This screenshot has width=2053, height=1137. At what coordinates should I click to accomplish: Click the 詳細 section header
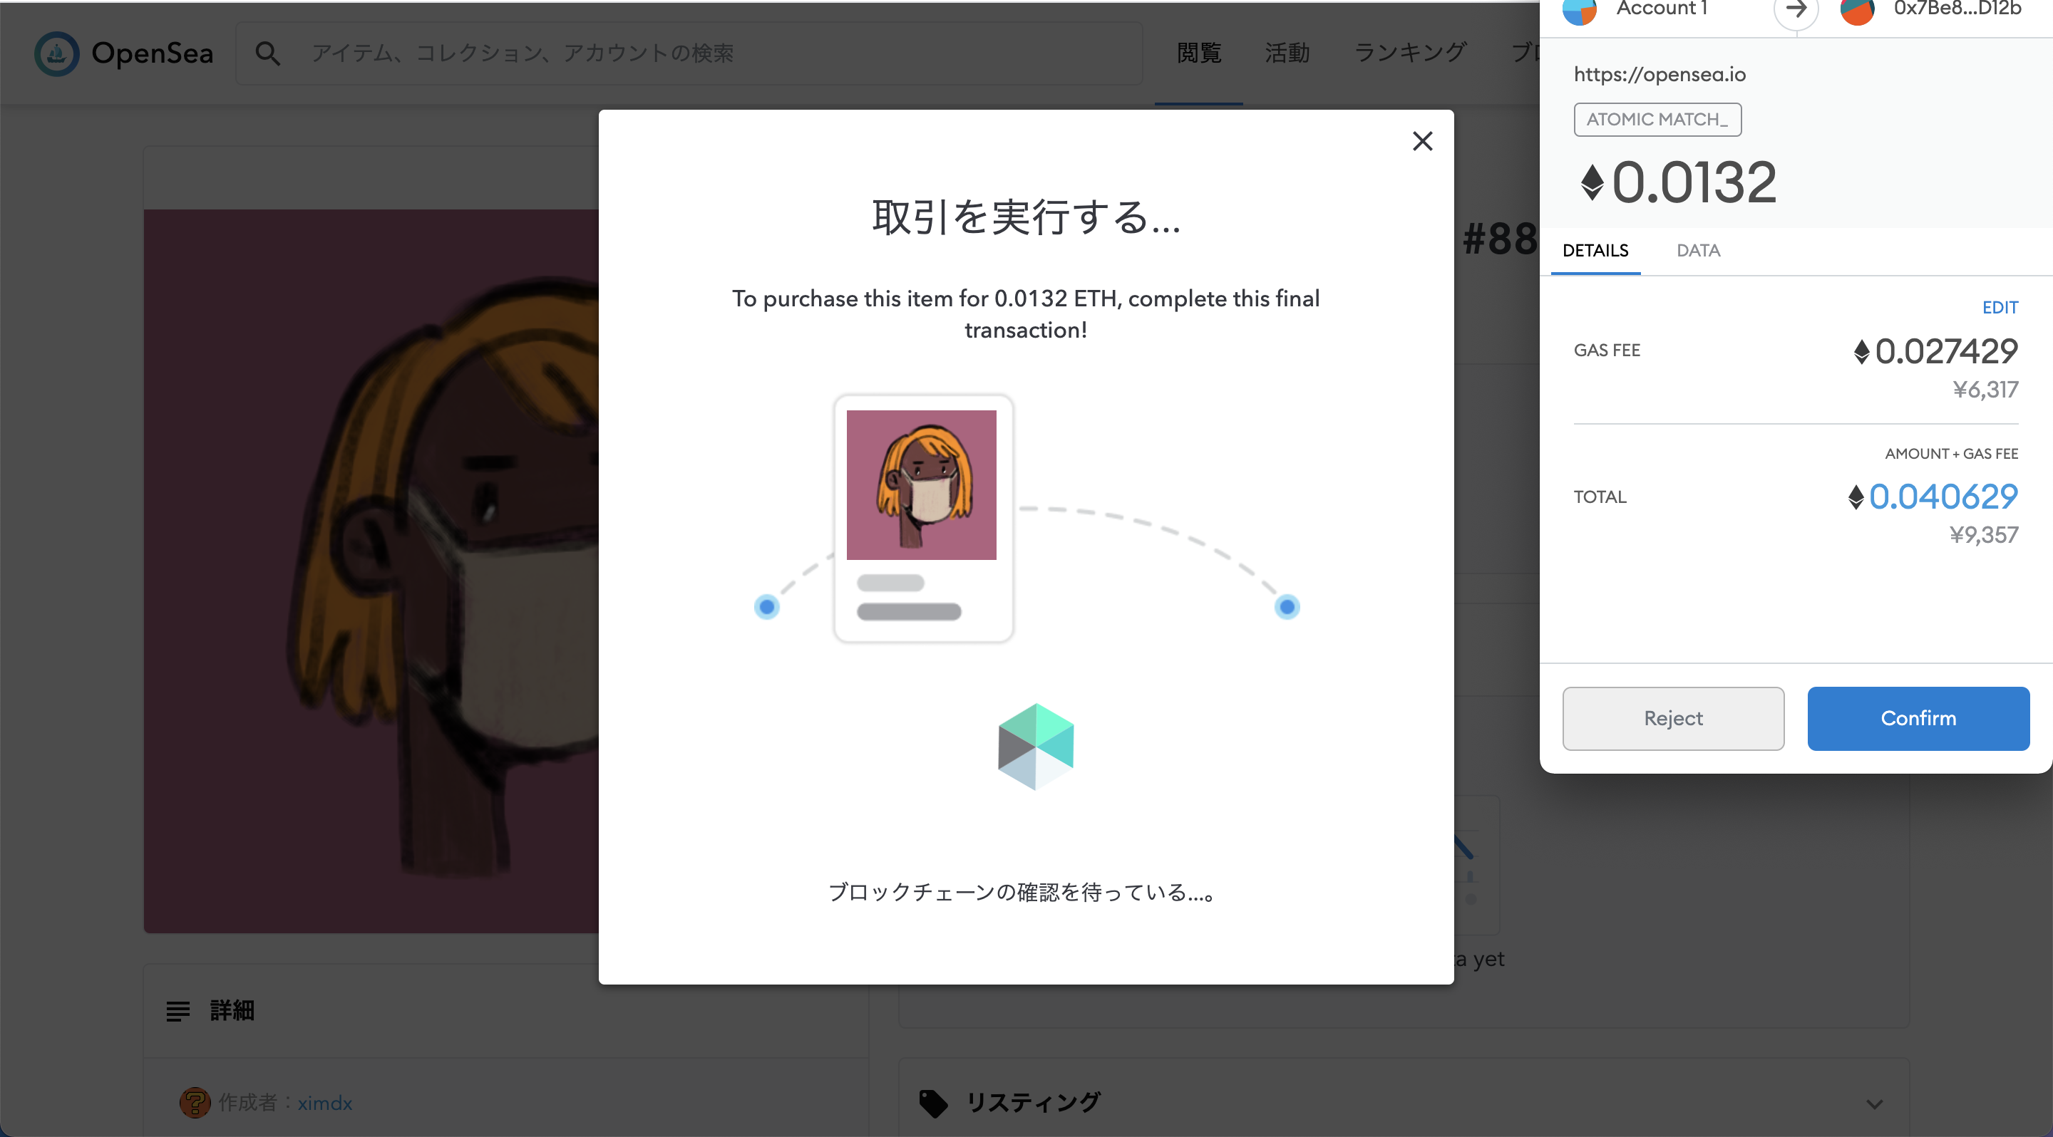click(232, 1010)
